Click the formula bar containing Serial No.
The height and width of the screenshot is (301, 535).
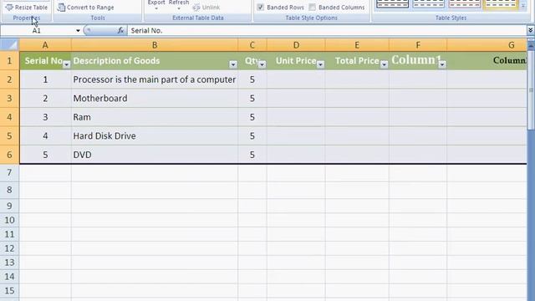coord(327,31)
